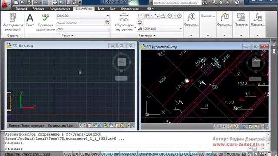Click the МОДЕЛЬ button in status bar
Viewport: 278px width, 156px height.
233,154
